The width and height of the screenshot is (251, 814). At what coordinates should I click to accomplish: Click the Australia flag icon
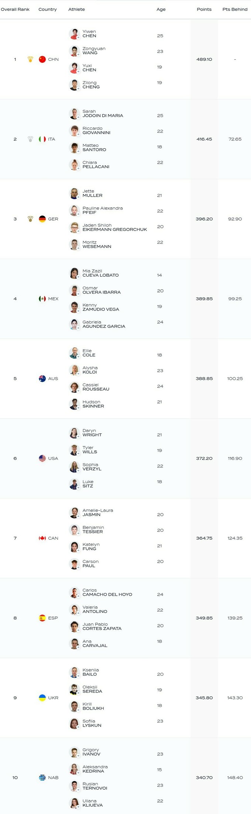[x=42, y=378]
